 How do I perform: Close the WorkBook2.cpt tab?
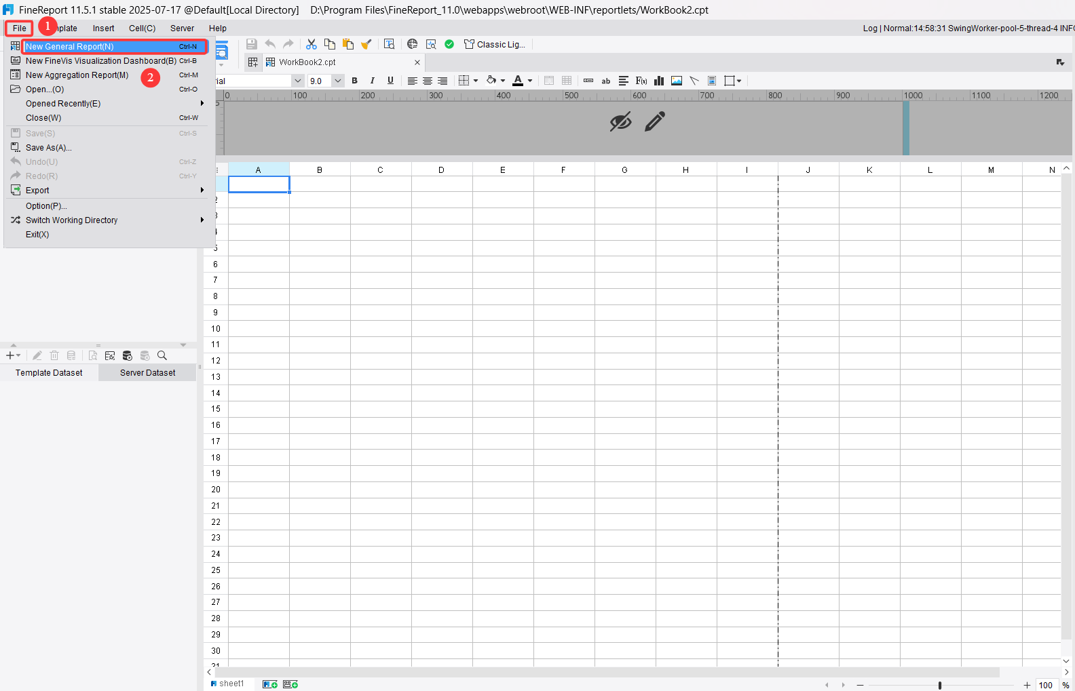click(417, 62)
